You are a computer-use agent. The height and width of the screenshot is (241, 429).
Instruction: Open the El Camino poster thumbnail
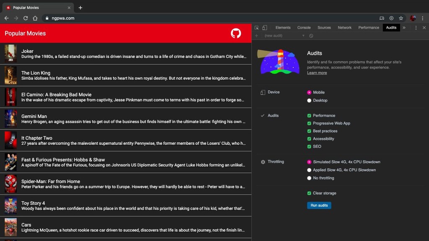pyautogui.click(x=10, y=97)
